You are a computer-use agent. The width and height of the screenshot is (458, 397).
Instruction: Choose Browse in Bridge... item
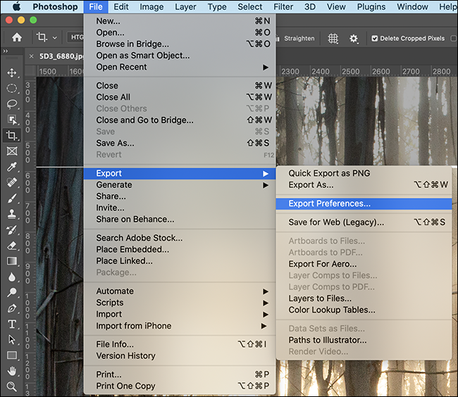point(180,44)
